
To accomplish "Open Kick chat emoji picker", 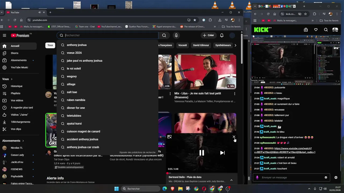I will pyautogui.click(x=326, y=177).
